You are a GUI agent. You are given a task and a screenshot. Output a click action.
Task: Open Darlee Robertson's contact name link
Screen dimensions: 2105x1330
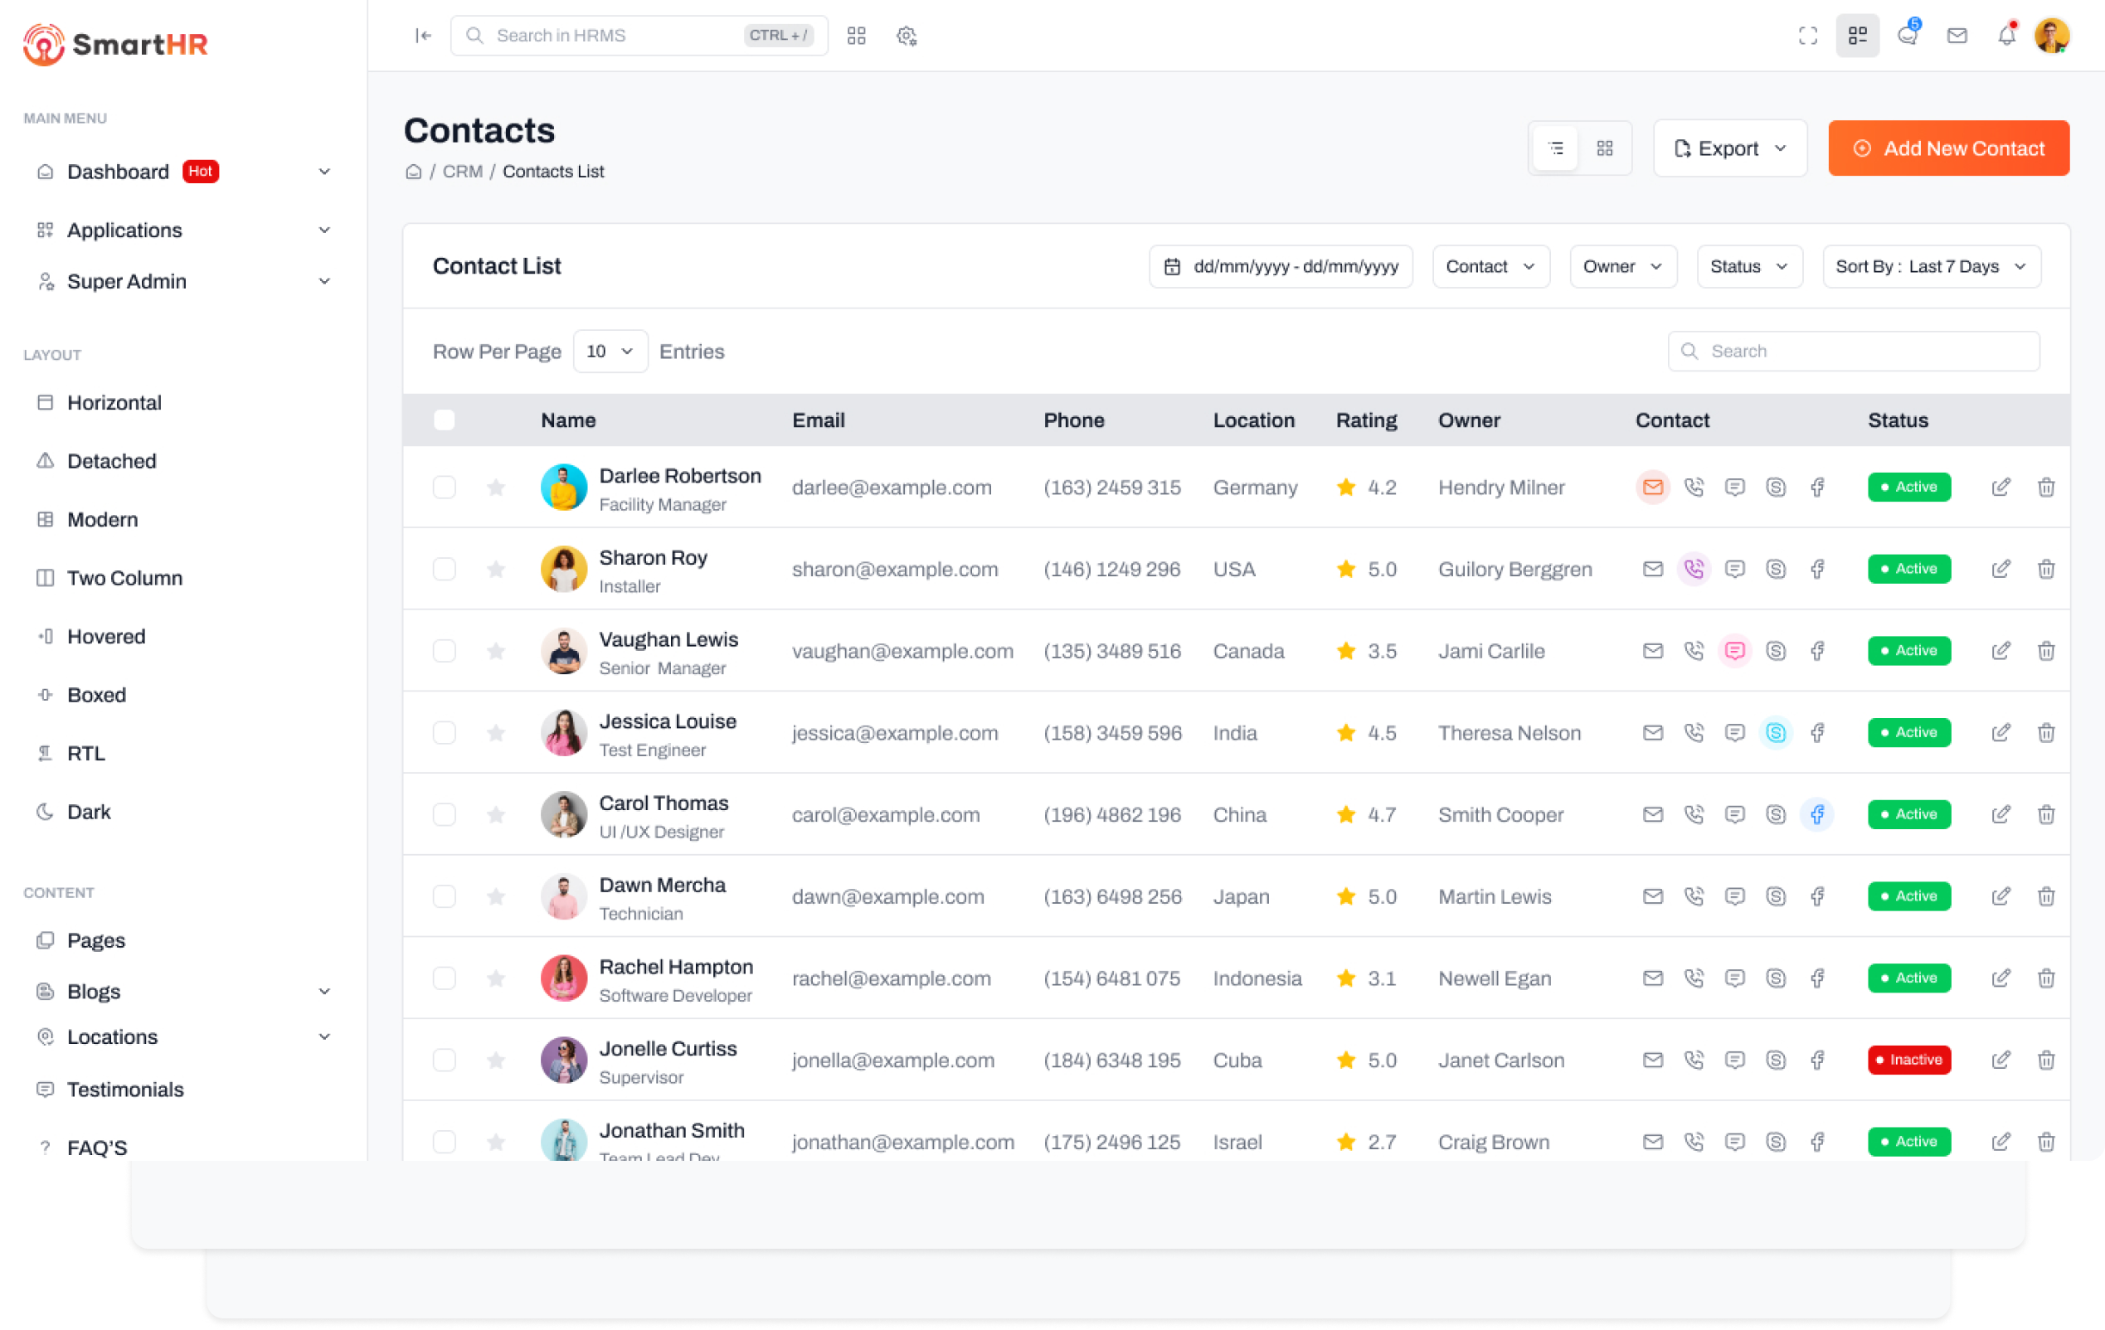pyautogui.click(x=679, y=476)
